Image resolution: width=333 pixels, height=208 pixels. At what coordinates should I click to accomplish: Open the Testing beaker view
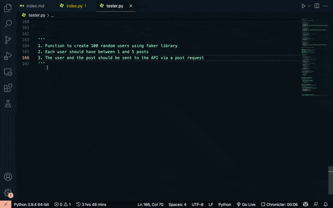(8, 104)
